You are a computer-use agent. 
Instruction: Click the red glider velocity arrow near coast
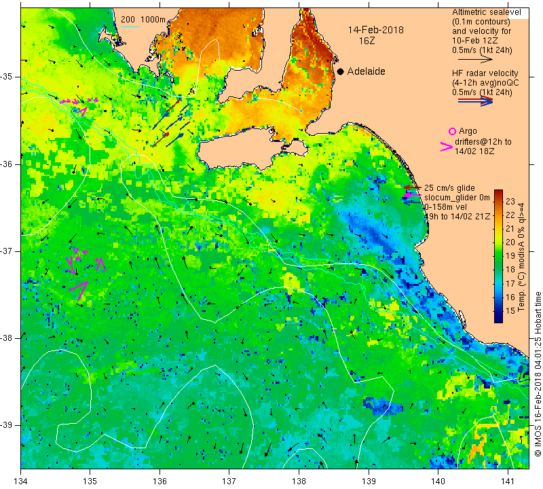(x=413, y=187)
